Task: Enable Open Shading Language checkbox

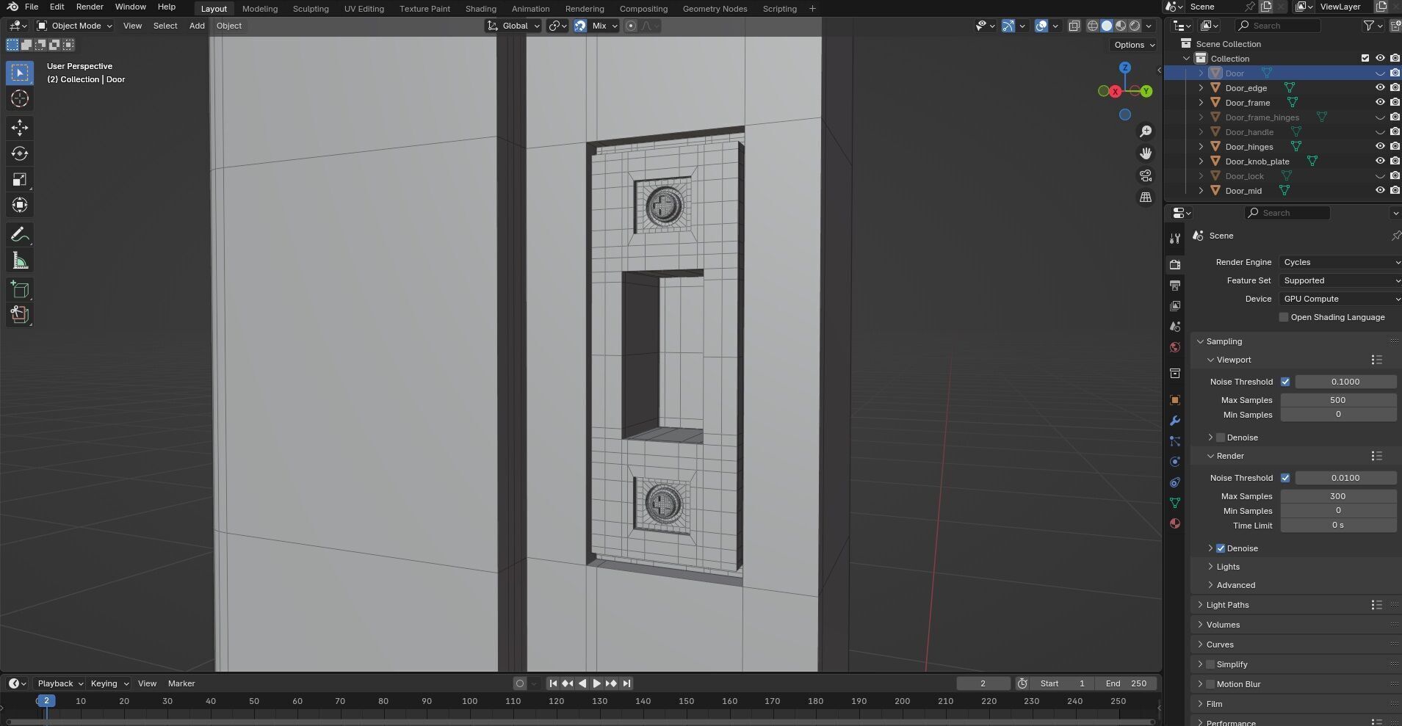Action: tap(1284, 317)
